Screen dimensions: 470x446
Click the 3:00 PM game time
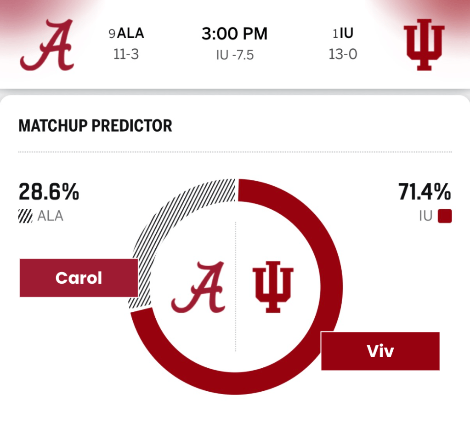[x=234, y=34]
